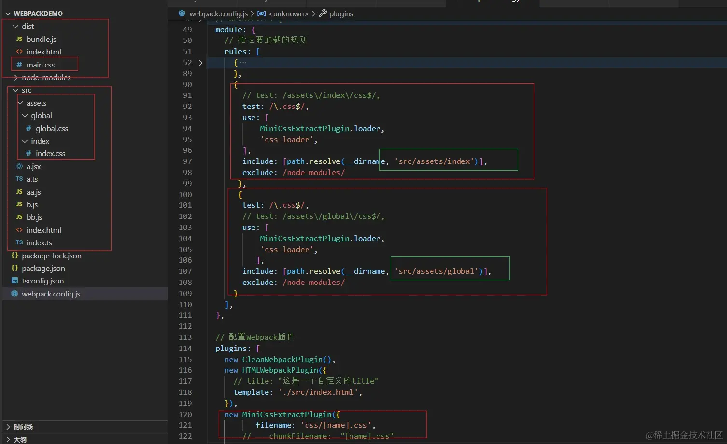Open package-lock.json file
Image resolution: width=727 pixels, height=444 pixels.
pos(51,256)
